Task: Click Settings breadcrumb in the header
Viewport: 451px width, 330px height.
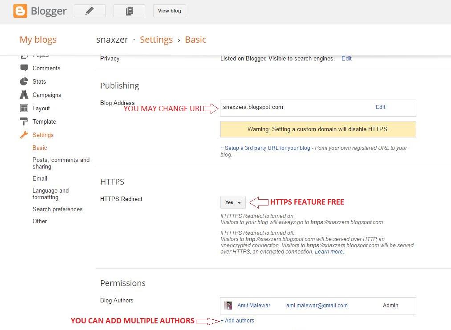Action: [156, 40]
